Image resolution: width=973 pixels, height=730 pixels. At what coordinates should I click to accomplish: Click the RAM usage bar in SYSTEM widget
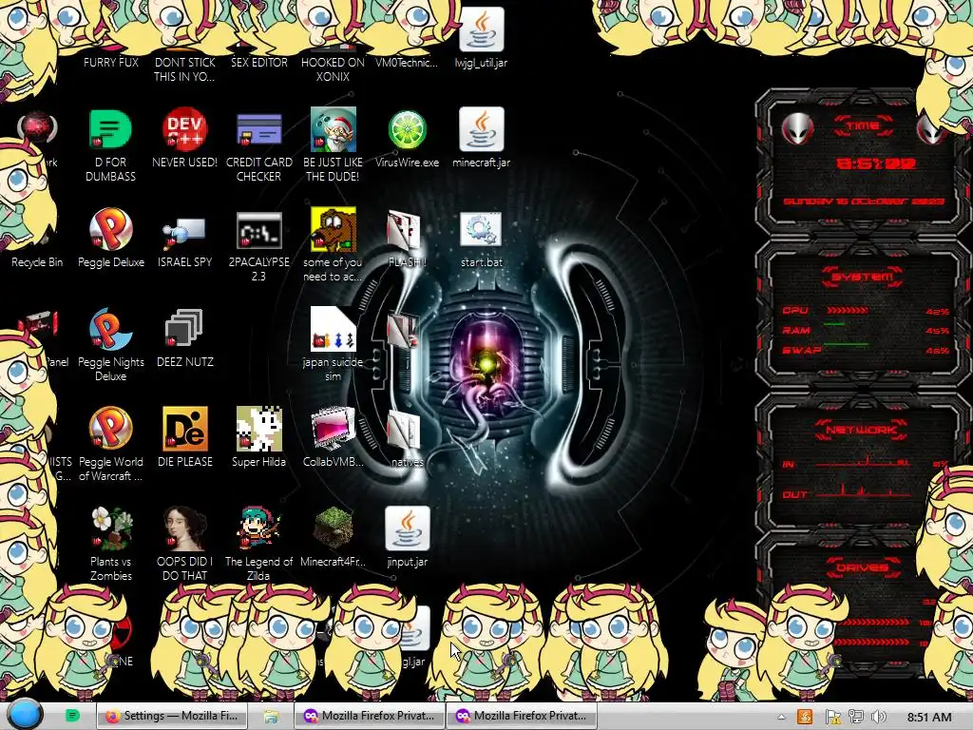[834, 324]
